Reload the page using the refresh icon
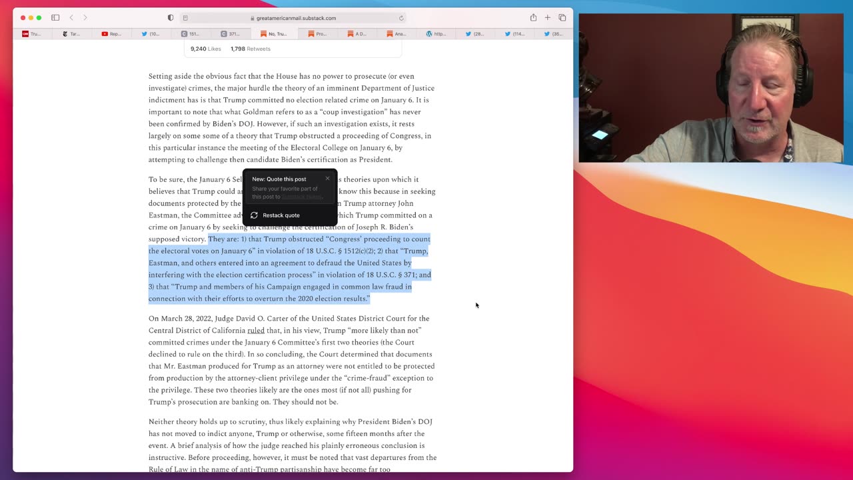 [x=401, y=18]
